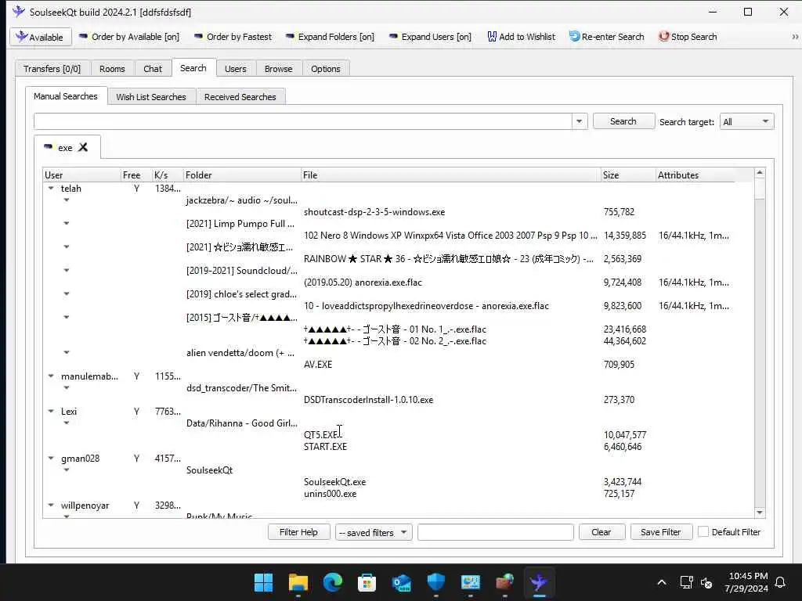Open the Search target All dropdown
Image resolution: width=802 pixels, height=601 pixels.
pos(746,121)
